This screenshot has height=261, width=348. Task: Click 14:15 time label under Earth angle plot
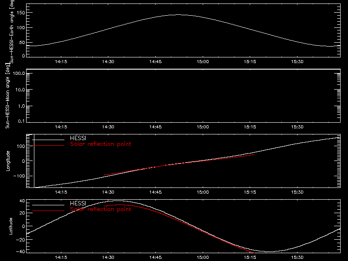pyautogui.click(x=61, y=61)
